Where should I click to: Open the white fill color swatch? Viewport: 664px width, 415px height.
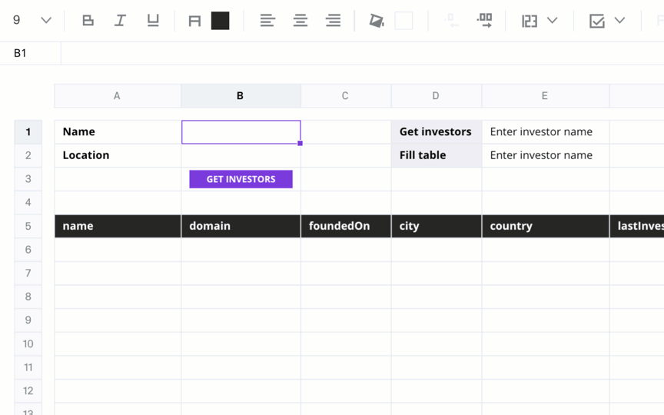[403, 21]
